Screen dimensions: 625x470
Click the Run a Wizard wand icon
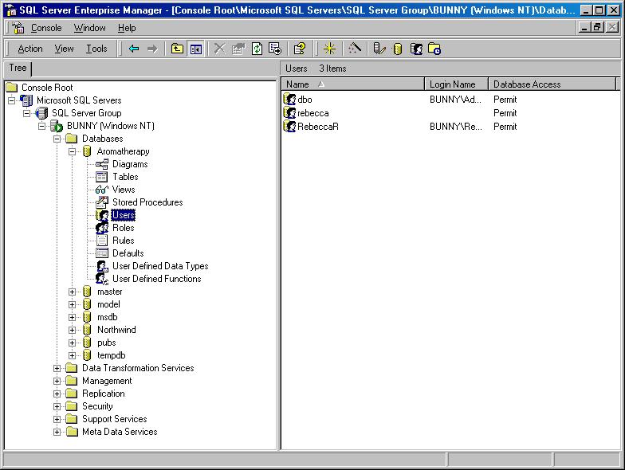point(354,49)
